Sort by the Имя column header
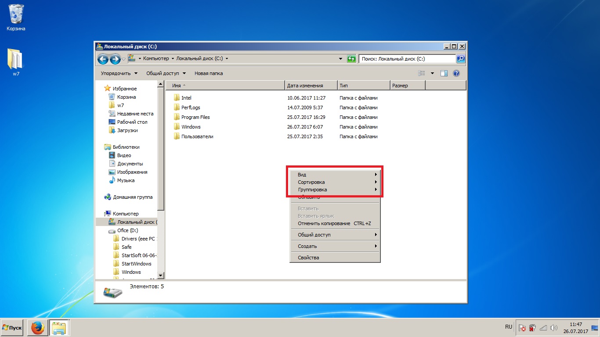 tap(226, 86)
